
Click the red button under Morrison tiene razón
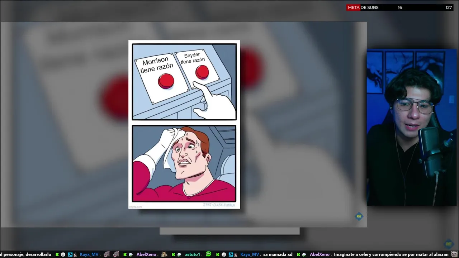tap(166, 81)
